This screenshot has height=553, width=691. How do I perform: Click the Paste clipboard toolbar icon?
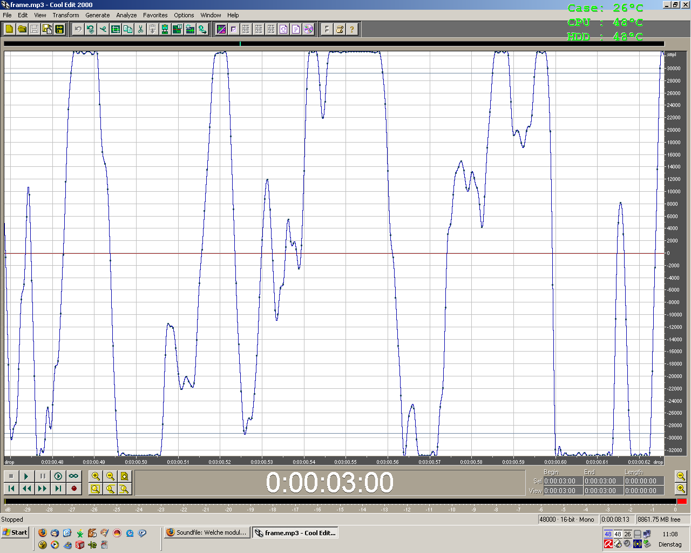point(153,29)
